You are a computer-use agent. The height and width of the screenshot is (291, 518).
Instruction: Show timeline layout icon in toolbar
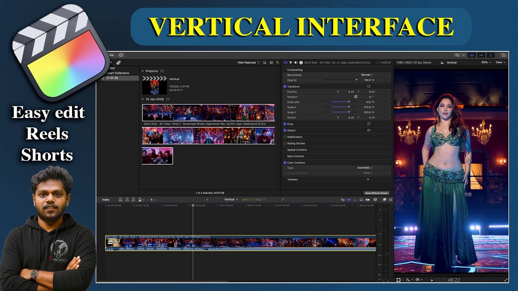(481, 55)
